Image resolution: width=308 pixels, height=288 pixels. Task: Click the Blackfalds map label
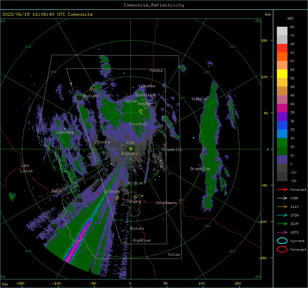click(x=145, y=95)
